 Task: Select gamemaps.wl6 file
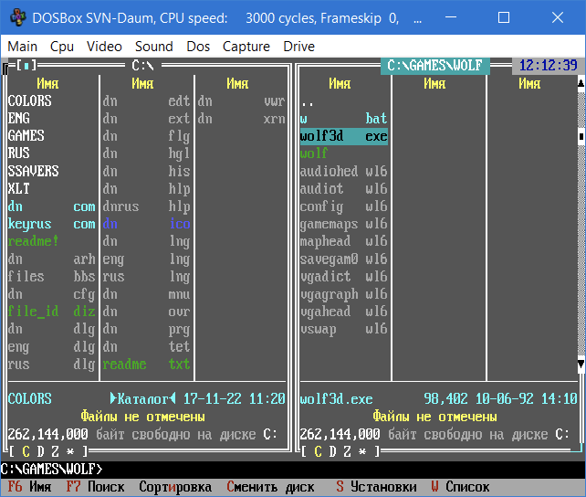pyautogui.click(x=344, y=224)
